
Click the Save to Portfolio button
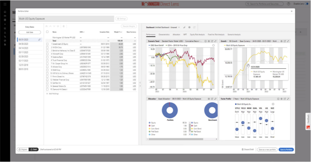[286, 150]
